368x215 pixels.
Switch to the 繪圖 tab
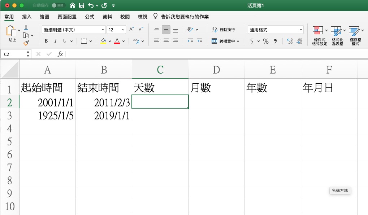coord(44,17)
